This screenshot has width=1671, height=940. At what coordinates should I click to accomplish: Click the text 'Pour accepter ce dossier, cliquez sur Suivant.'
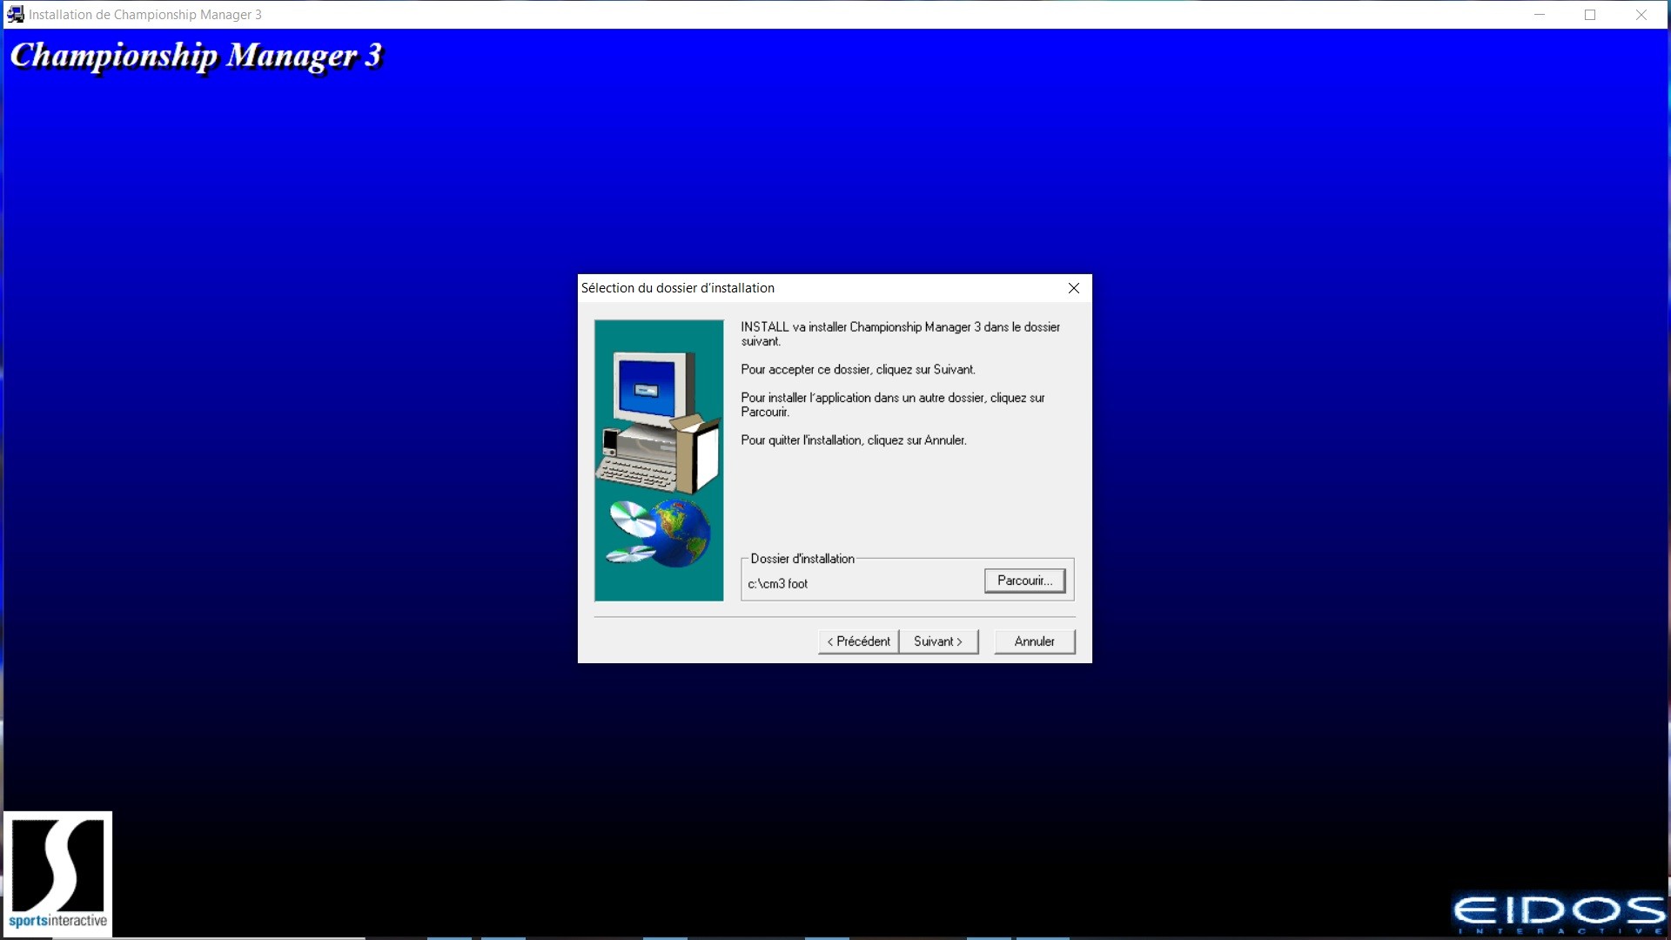(858, 370)
